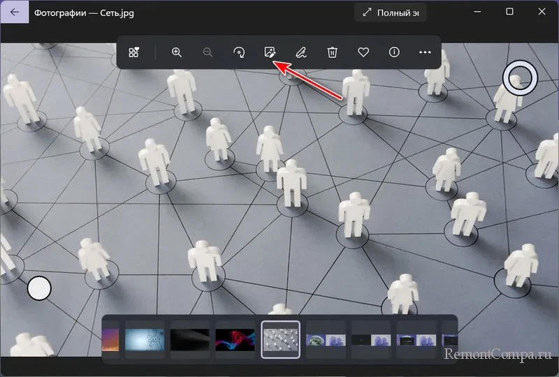559x377 pixels.
Task: Delete the photo with trash icon
Action: [x=333, y=52]
